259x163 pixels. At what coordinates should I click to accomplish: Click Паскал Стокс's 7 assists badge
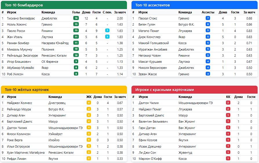pyautogui.click(x=208, y=18)
